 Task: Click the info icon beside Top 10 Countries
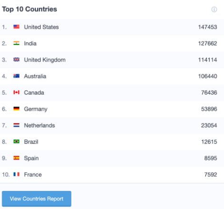pos(214,10)
